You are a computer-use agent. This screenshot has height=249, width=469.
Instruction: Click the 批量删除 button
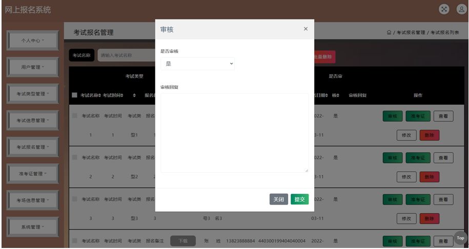coord(324,57)
